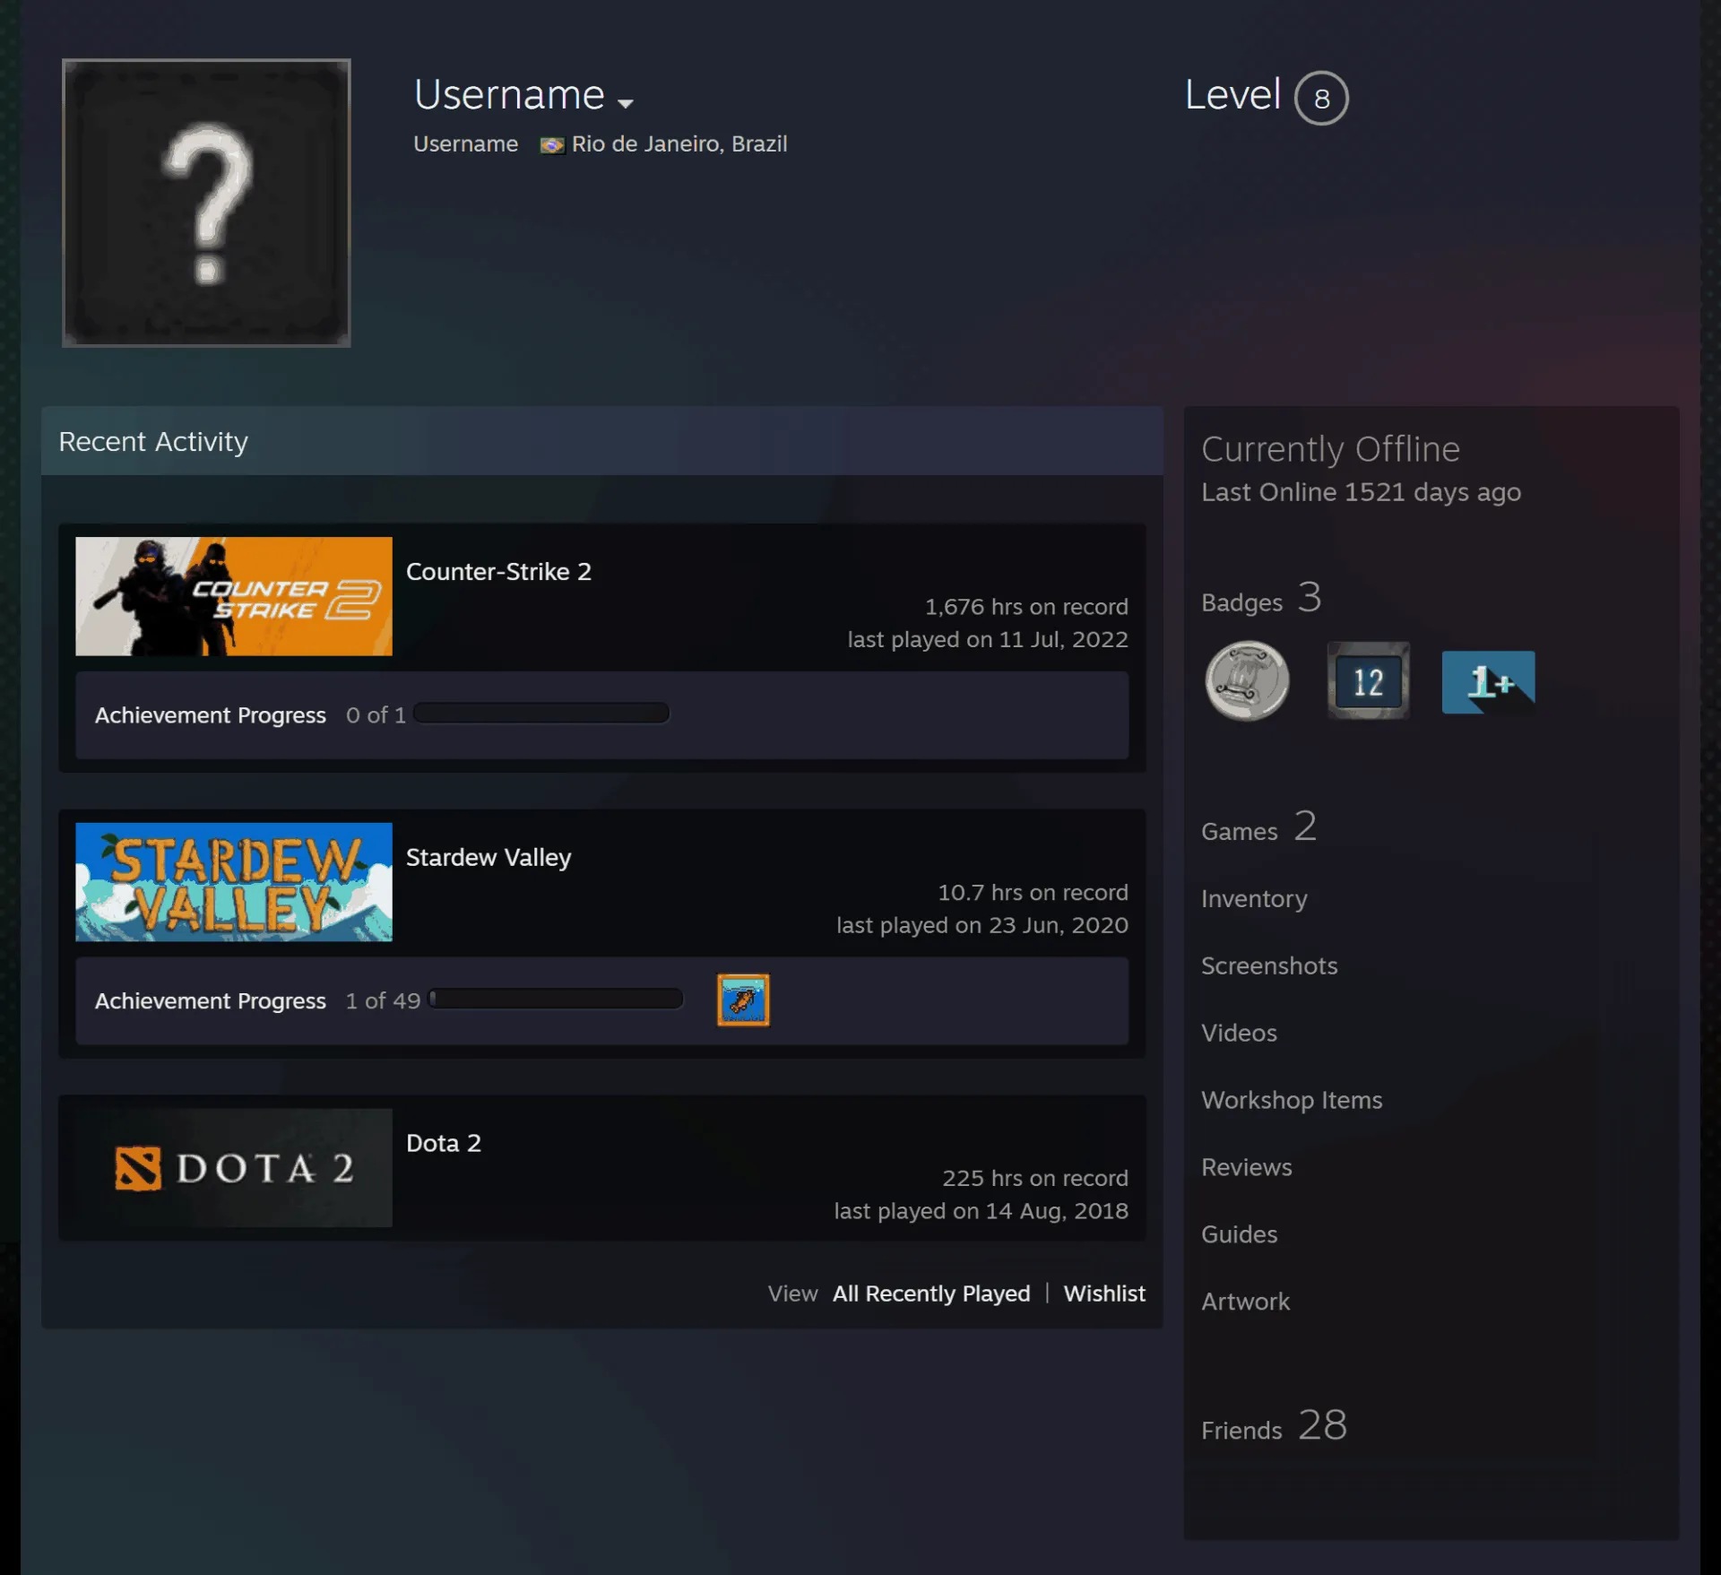Click the Currently Offline status text
This screenshot has width=1721, height=1575.
[x=1330, y=449]
